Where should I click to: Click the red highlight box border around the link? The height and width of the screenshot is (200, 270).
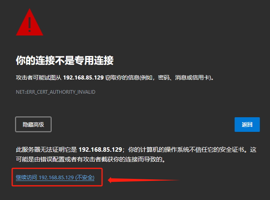57,168
